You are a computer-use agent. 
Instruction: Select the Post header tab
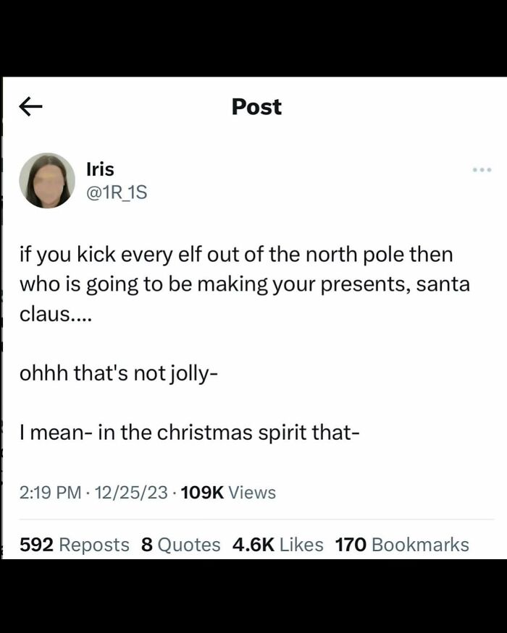point(255,106)
